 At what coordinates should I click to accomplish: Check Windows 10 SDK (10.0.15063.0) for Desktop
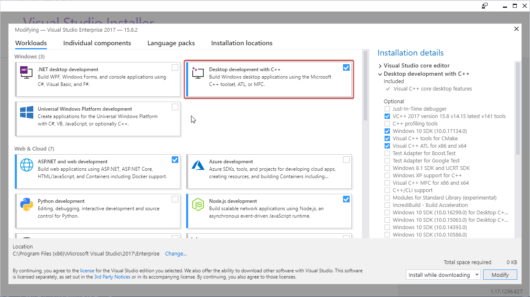(387, 220)
